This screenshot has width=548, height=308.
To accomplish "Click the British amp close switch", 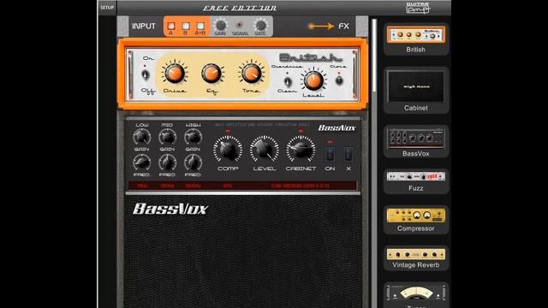I will [339, 80].
